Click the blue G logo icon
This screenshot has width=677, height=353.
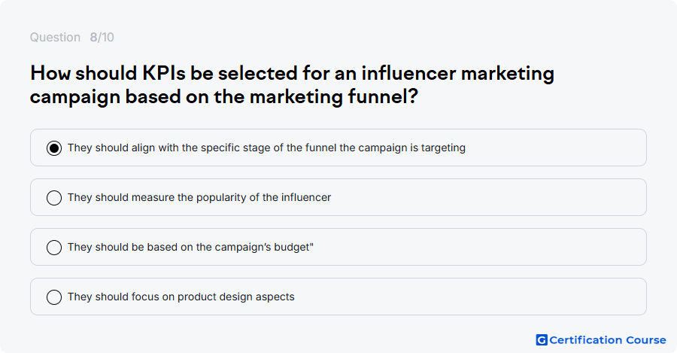tap(542, 340)
